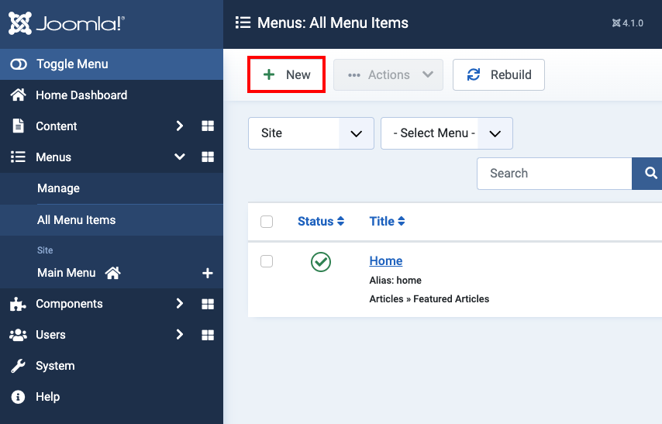662x424 pixels.
Task: Click the Help info icon
Action: click(18, 397)
